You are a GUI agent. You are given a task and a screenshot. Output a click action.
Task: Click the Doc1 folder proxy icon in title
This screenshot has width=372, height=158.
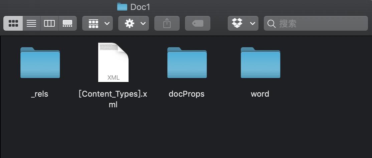pyautogui.click(x=122, y=7)
